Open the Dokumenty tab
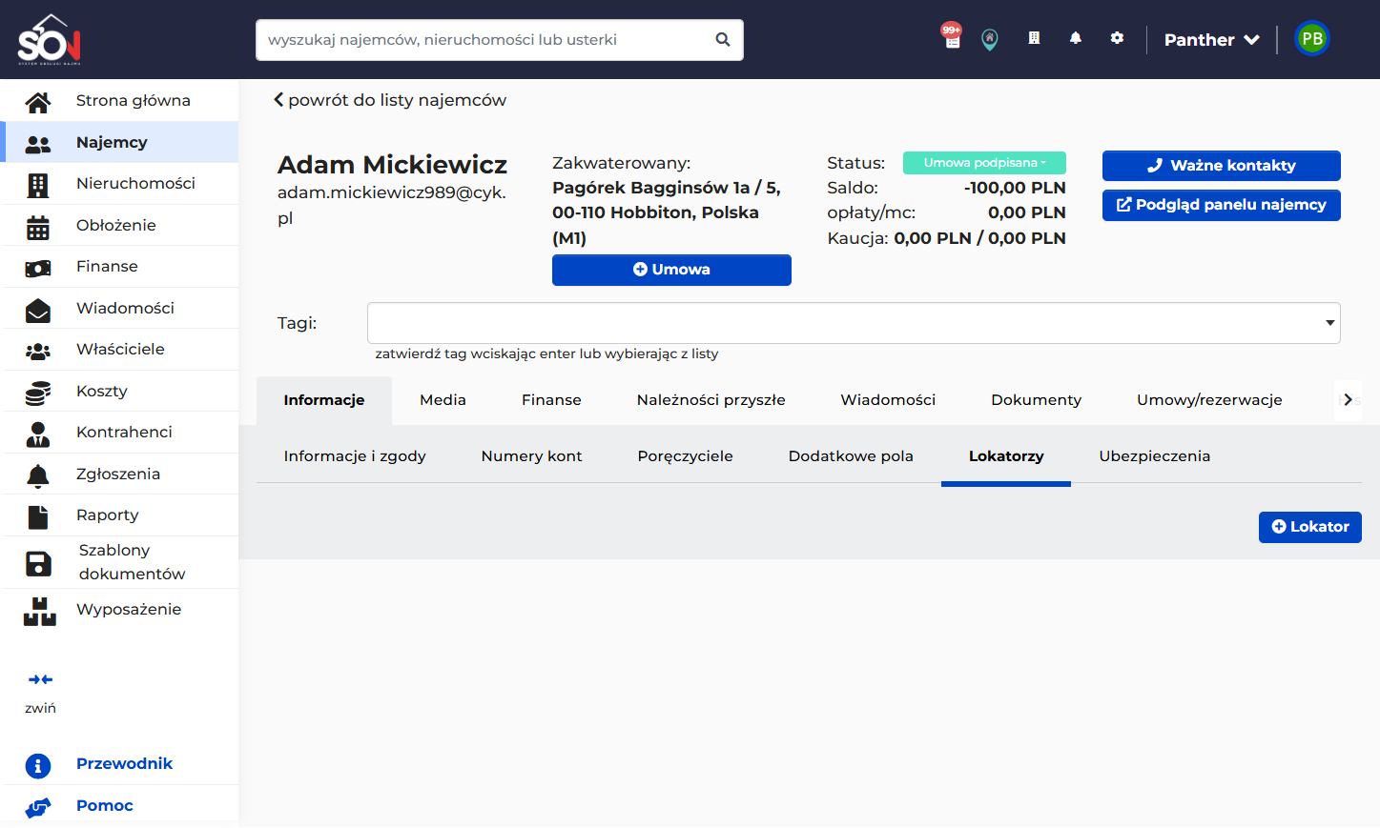1380x828 pixels. (1036, 400)
